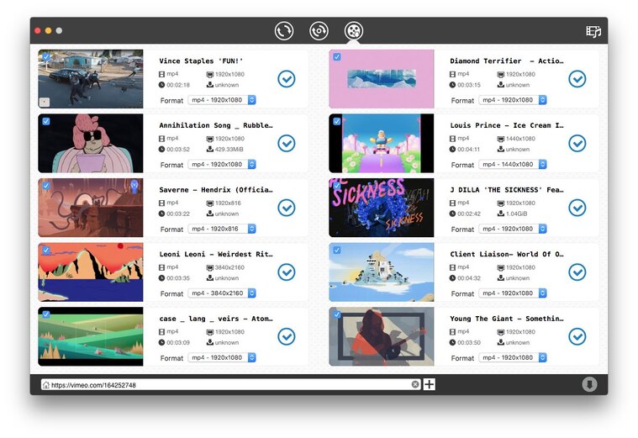This screenshot has width=638, height=438.
Task: Click the blue checkmark circle for Vince Staples 'FUN!'
Action: [287, 79]
